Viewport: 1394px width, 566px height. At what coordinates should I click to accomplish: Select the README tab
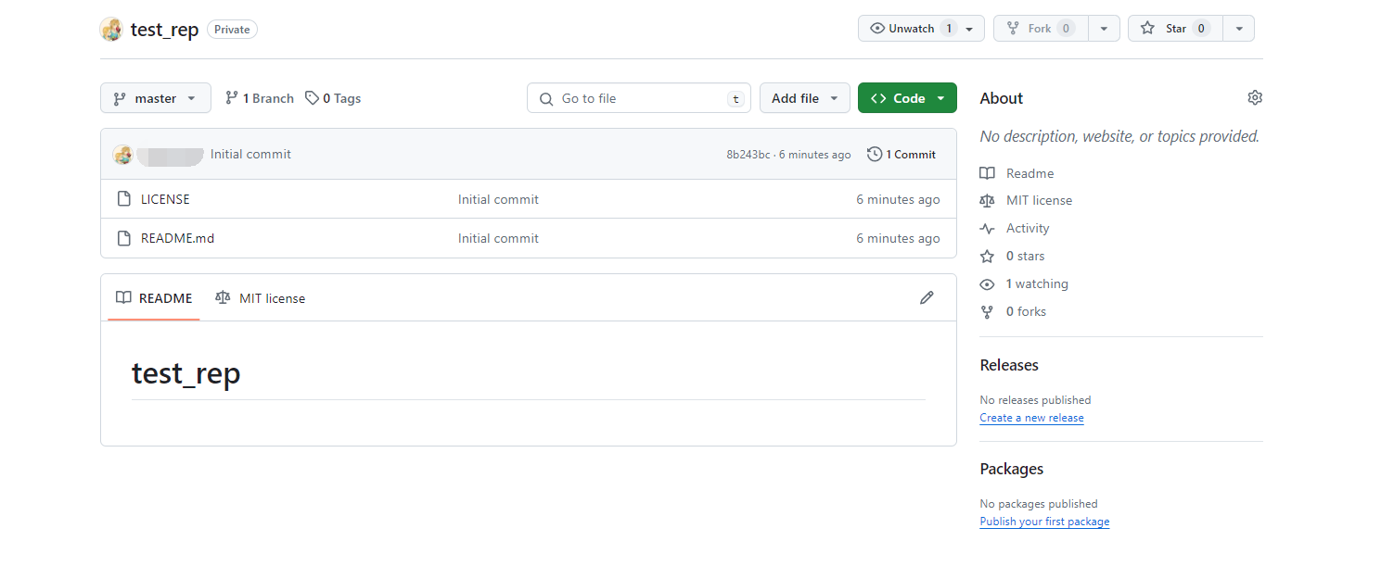(x=154, y=298)
